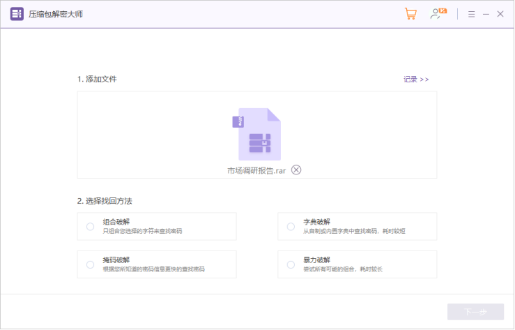Viewport: 515px width, 330px height.
Task: Click the 暴力破解 description text
Action: [343, 269]
